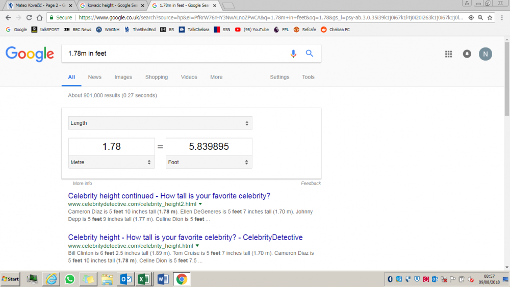510x287 pixels.
Task: Click the green Secure padlock icon
Action: click(52, 17)
